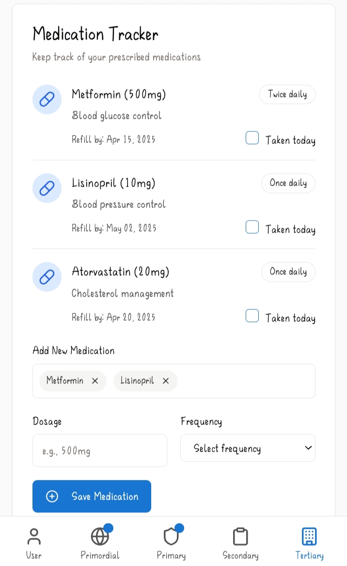Tap the Primary shield icon
347x566 pixels.
(171, 537)
